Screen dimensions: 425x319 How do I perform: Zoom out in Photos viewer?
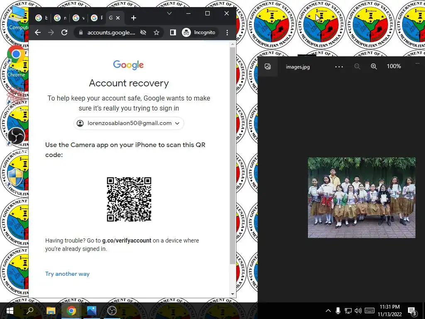(x=357, y=66)
